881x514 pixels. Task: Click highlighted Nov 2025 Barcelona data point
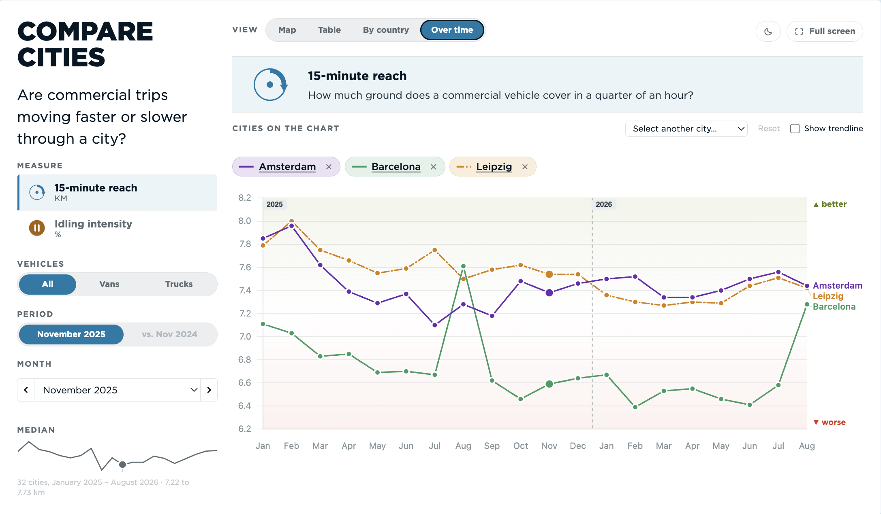(549, 384)
